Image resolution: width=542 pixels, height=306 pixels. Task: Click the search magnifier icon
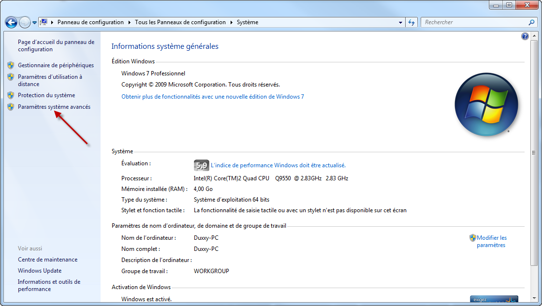pyautogui.click(x=532, y=22)
